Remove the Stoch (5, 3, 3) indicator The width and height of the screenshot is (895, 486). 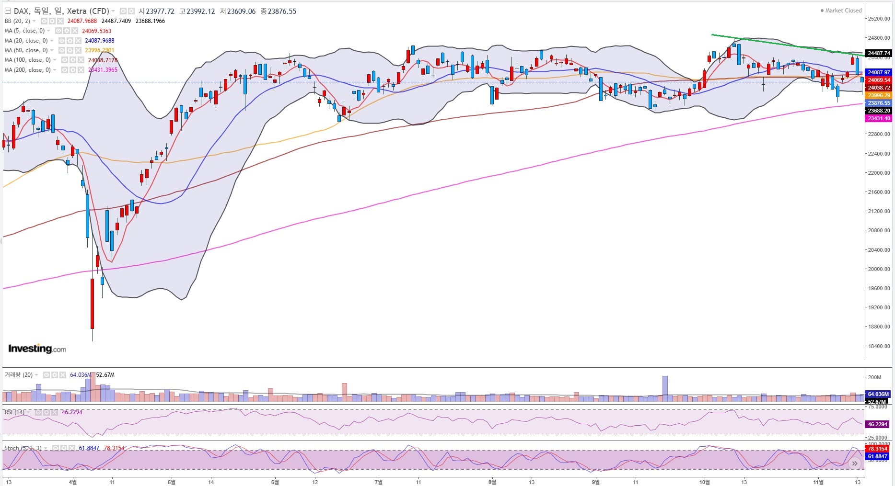[x=71, y=448]
